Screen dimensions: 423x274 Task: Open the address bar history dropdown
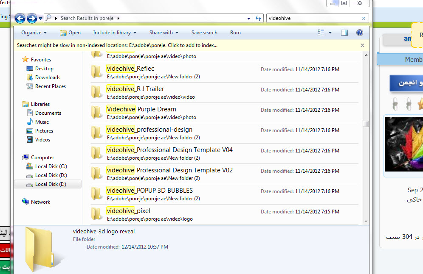[x=248, y=18]
